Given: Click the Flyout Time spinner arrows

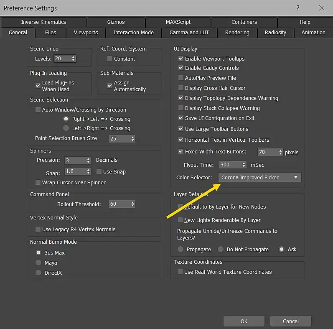Looking at the screenshot, I should click(244, 165).
